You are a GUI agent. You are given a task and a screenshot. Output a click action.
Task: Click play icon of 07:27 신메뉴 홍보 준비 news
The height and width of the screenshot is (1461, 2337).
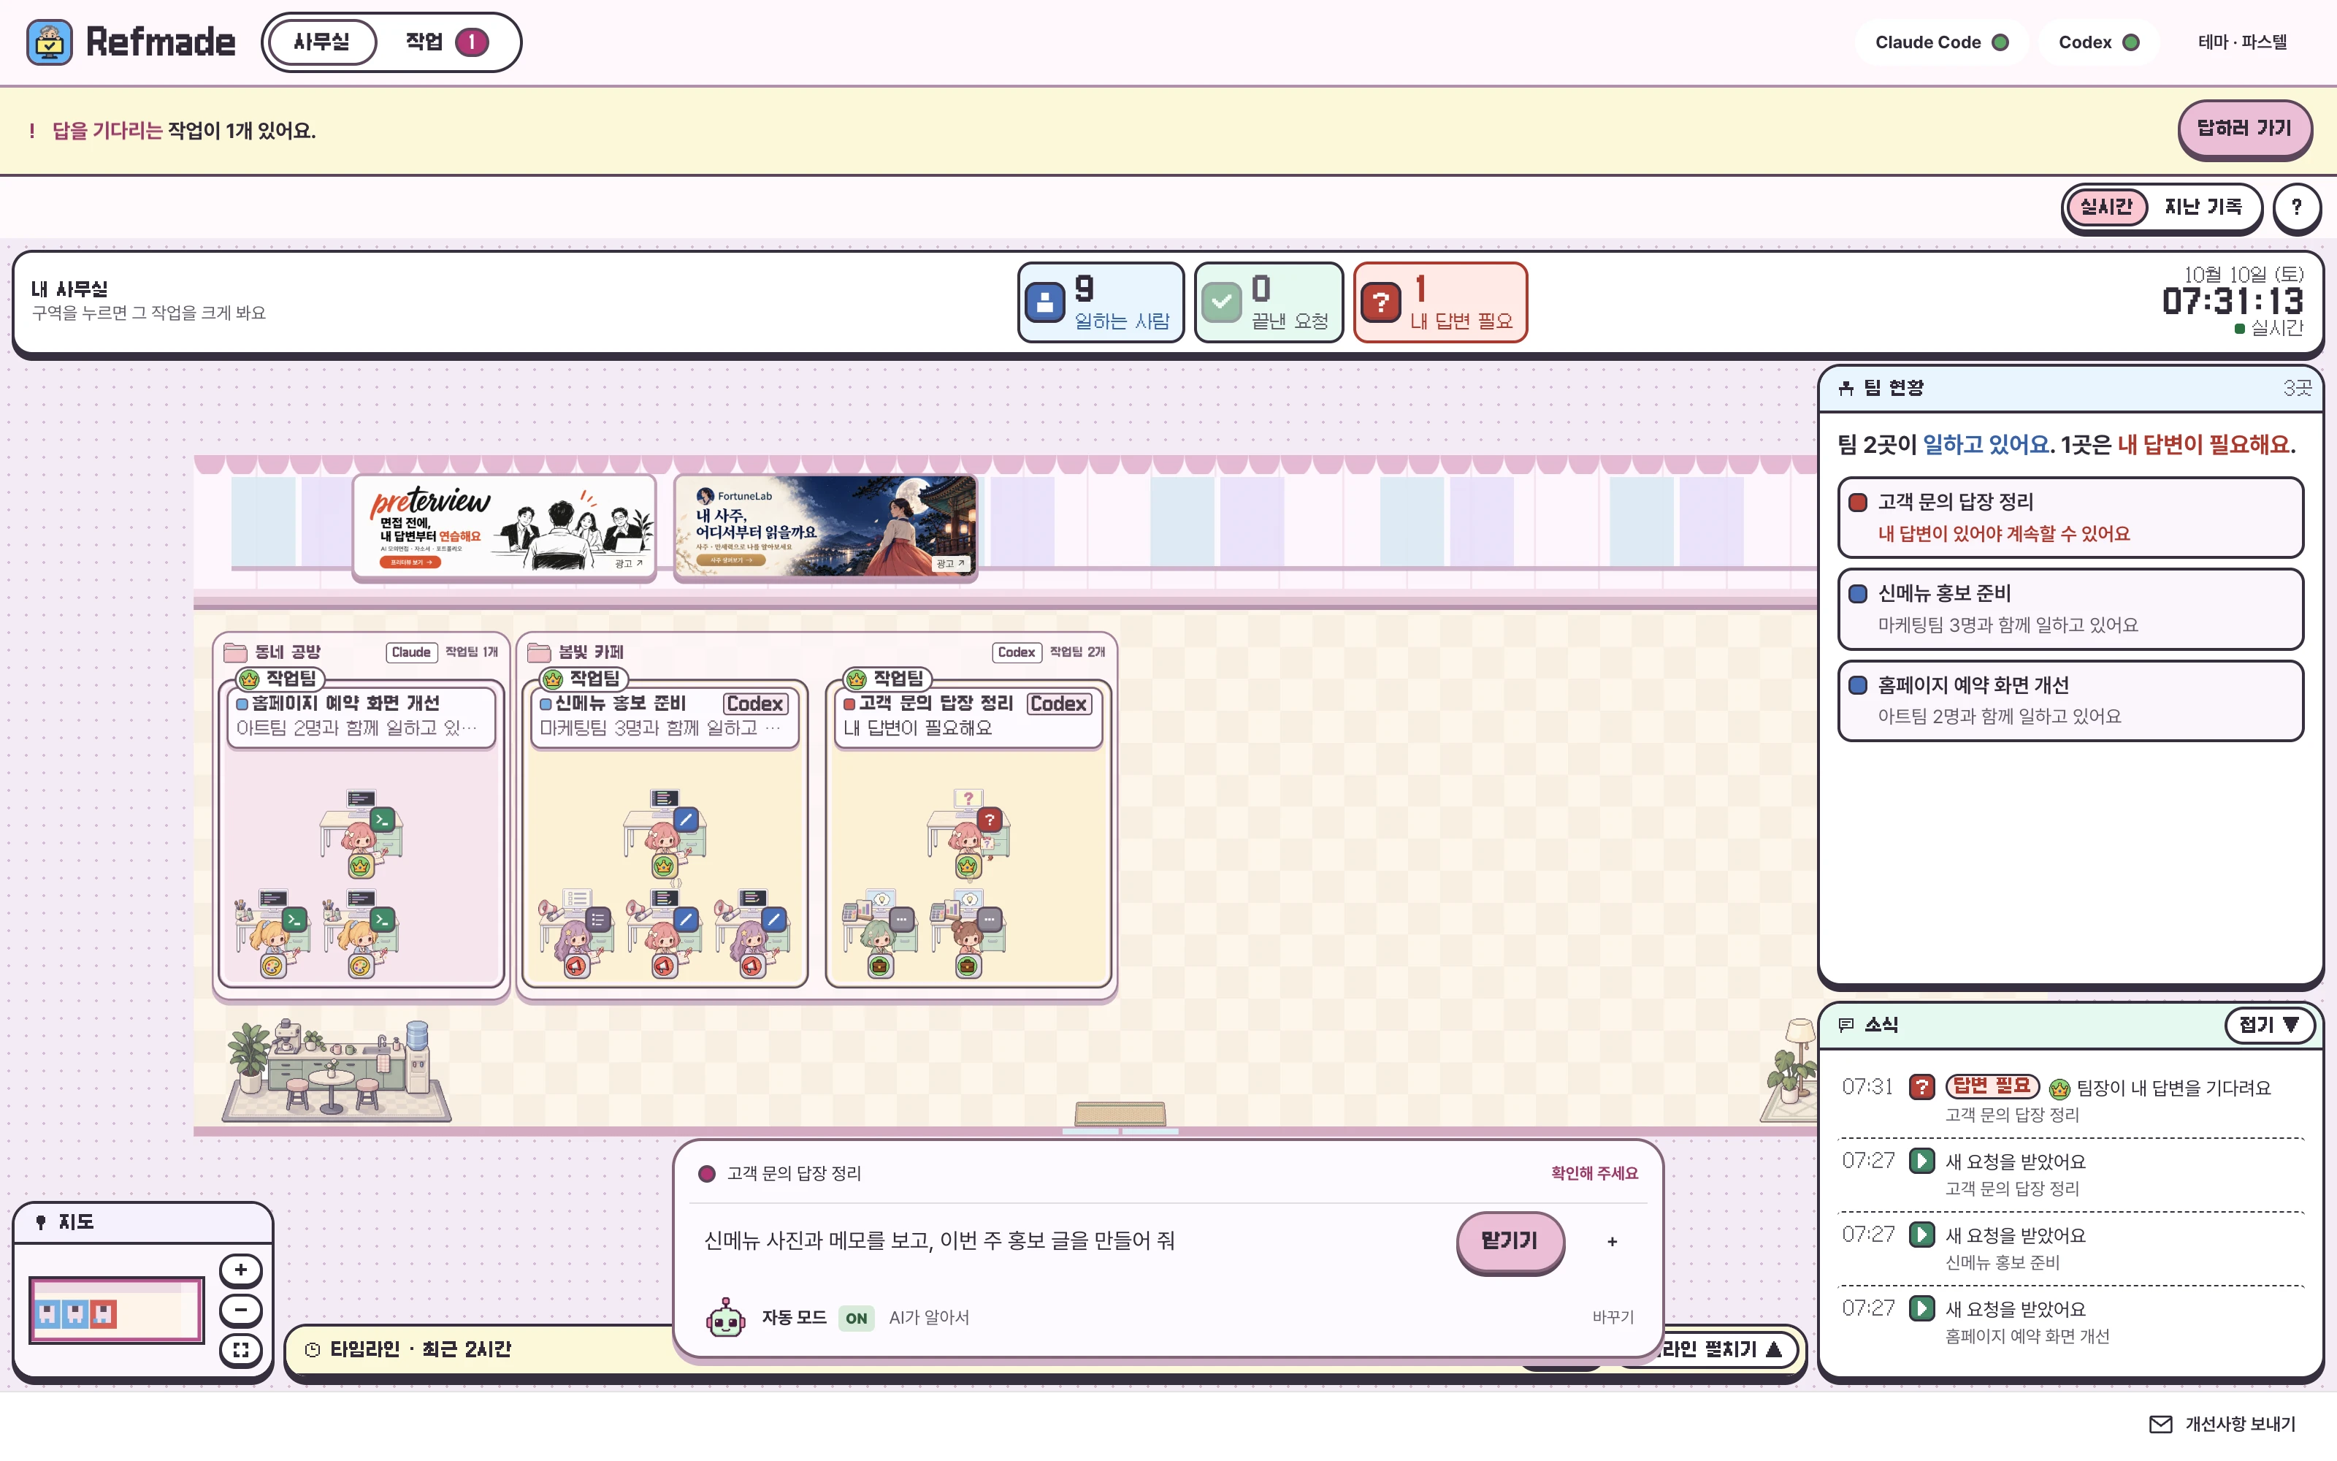pos(1921,1234)
